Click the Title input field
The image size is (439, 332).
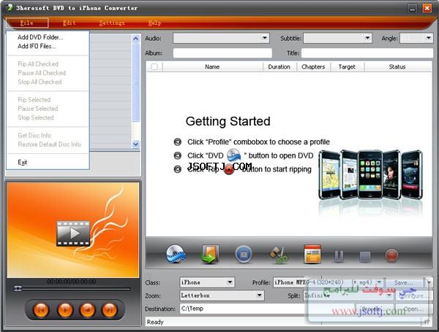367,53
